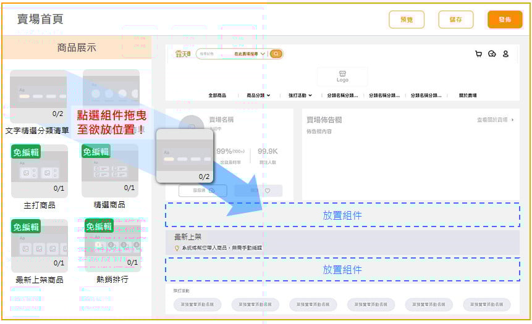The image size is (532, 324).
Task: Open the 查看關於賣場 link
Action: pyautogui.click(x=494, y=120)
